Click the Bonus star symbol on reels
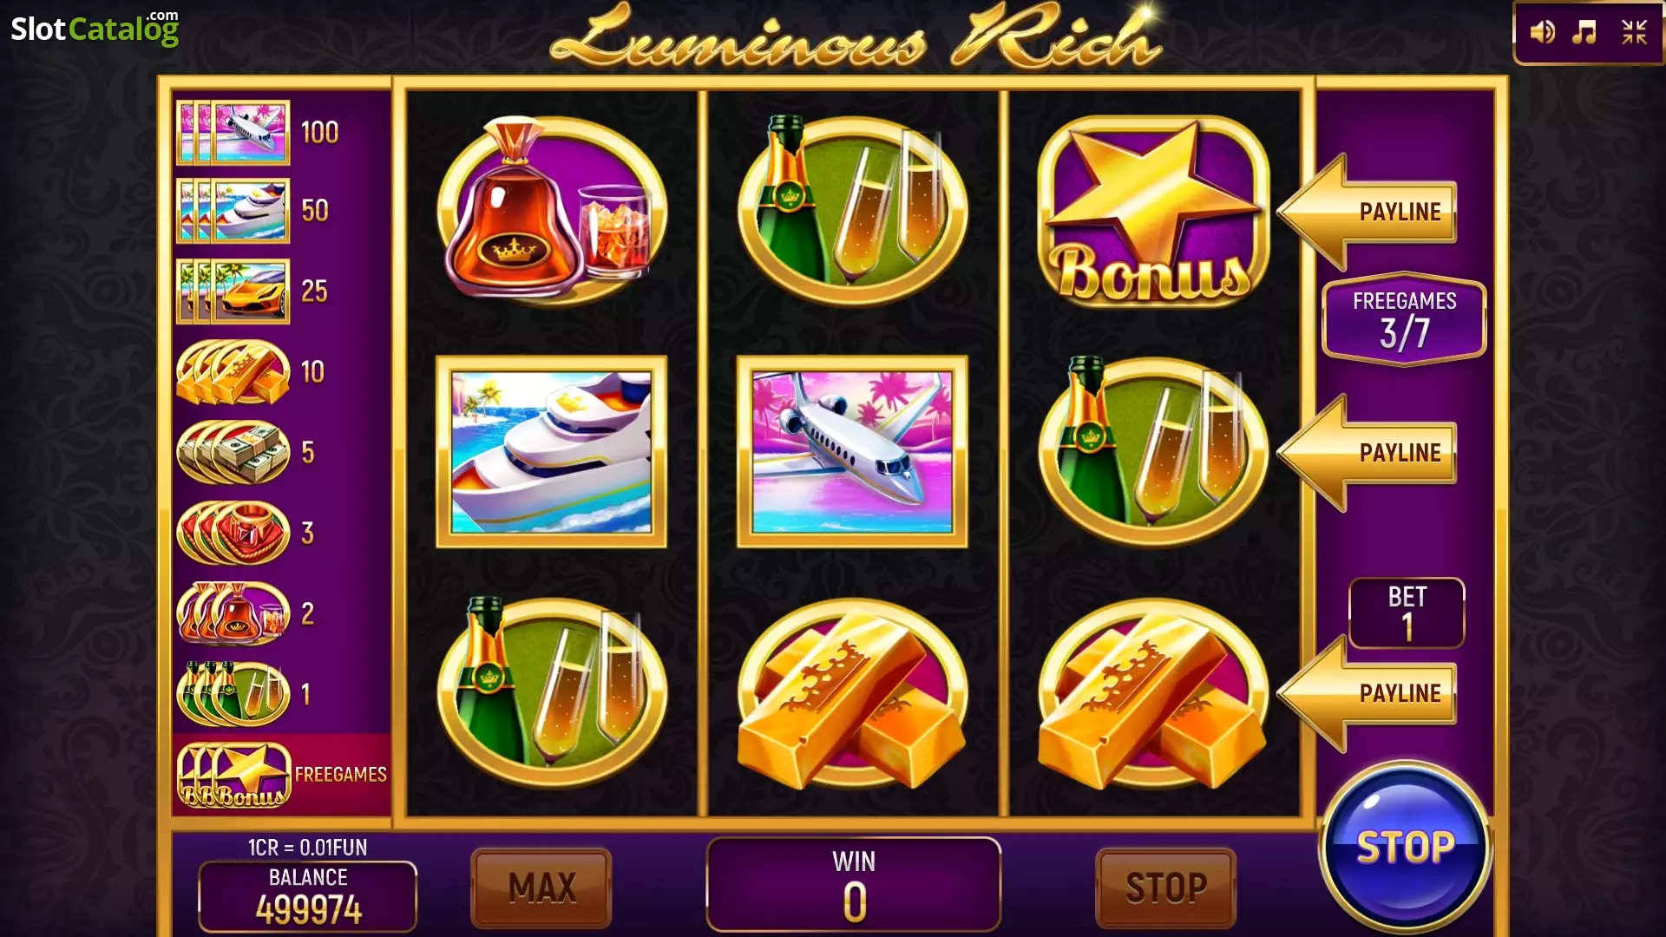1666x937 pixels. (1153, 211)
